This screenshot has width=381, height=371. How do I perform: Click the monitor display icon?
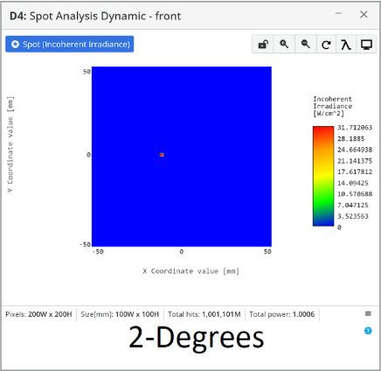pyautogui.click(x=366, y=45)
